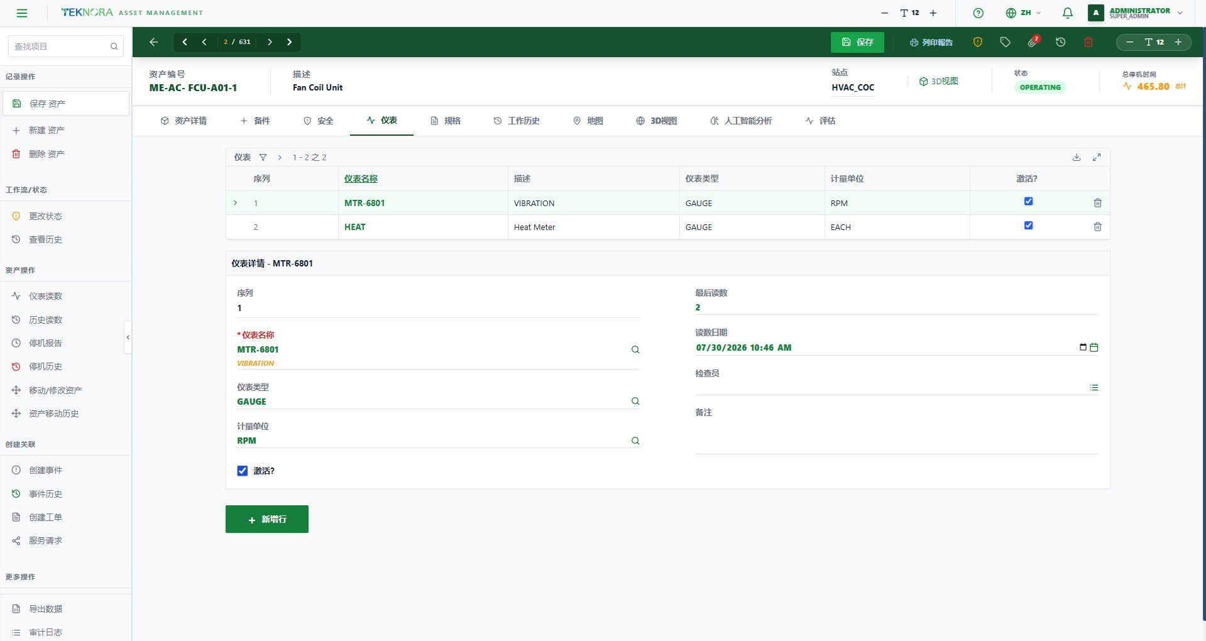Viewport: 1206px width, 641px height.
Task: Open meter type GAUGE lookup icon
Action: pyautogui.click(x=635, y=401)
